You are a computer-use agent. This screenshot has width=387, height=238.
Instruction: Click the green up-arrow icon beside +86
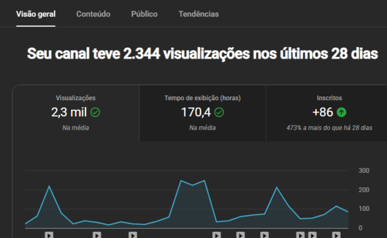coord(342,113)
